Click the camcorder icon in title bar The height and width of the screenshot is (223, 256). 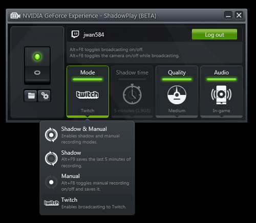15,15
